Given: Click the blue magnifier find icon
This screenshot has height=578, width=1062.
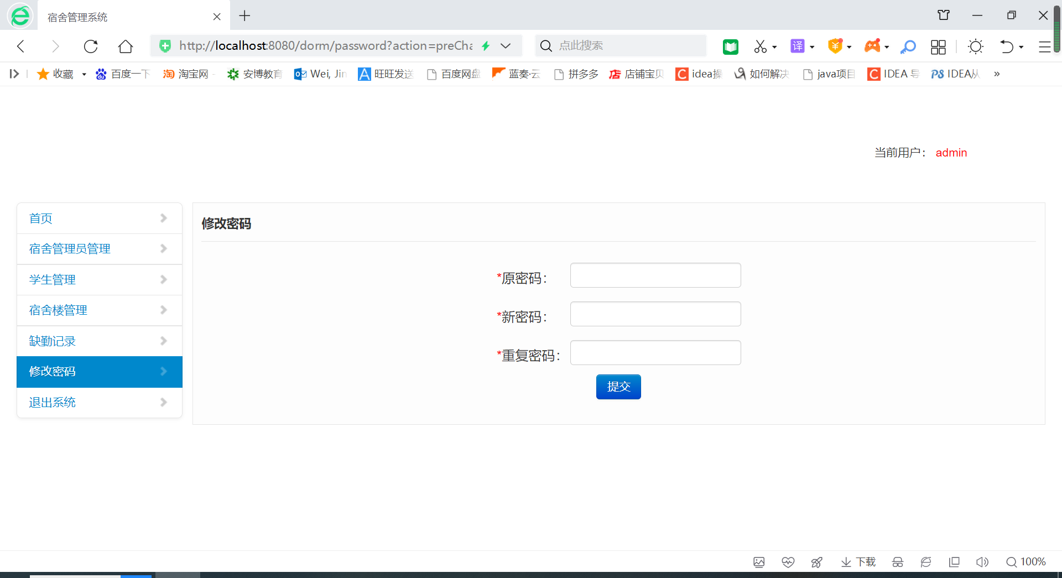Looking at the screenshot, I should (908, 46).
